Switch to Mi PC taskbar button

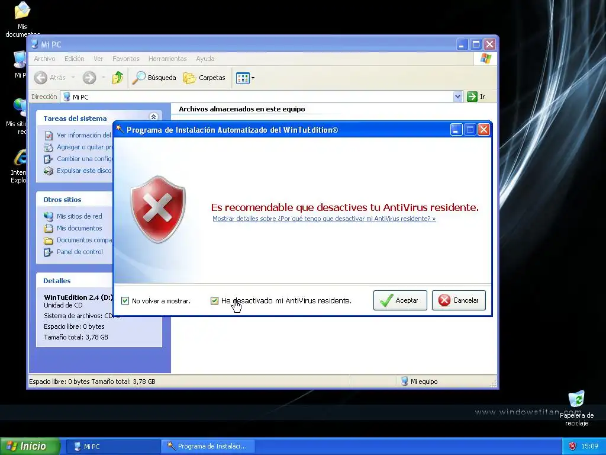[113, 447]
